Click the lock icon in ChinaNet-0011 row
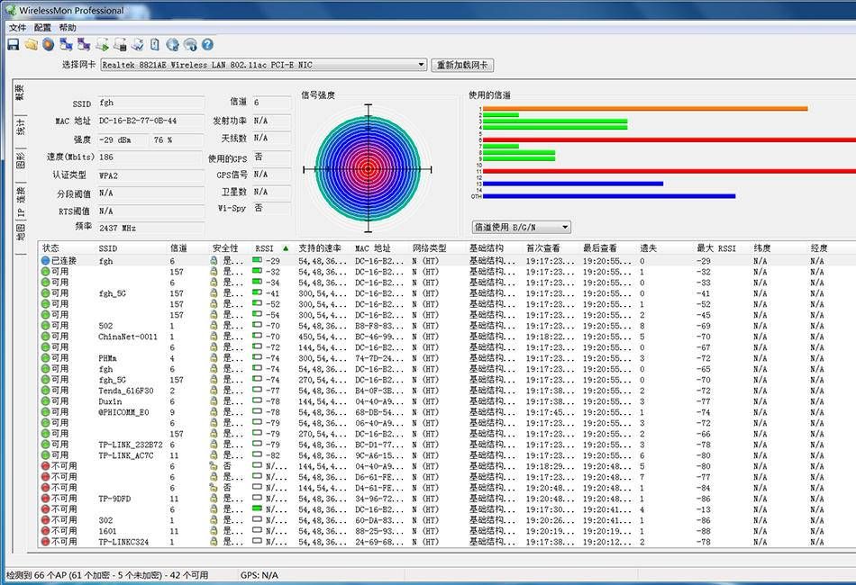856x585 pixels. click(x=214, y=337)
